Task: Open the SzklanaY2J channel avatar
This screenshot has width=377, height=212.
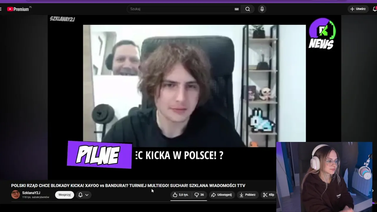Action: coord(16,195)
